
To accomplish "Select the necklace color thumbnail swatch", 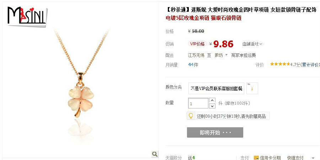I will (x=252, y=89).
